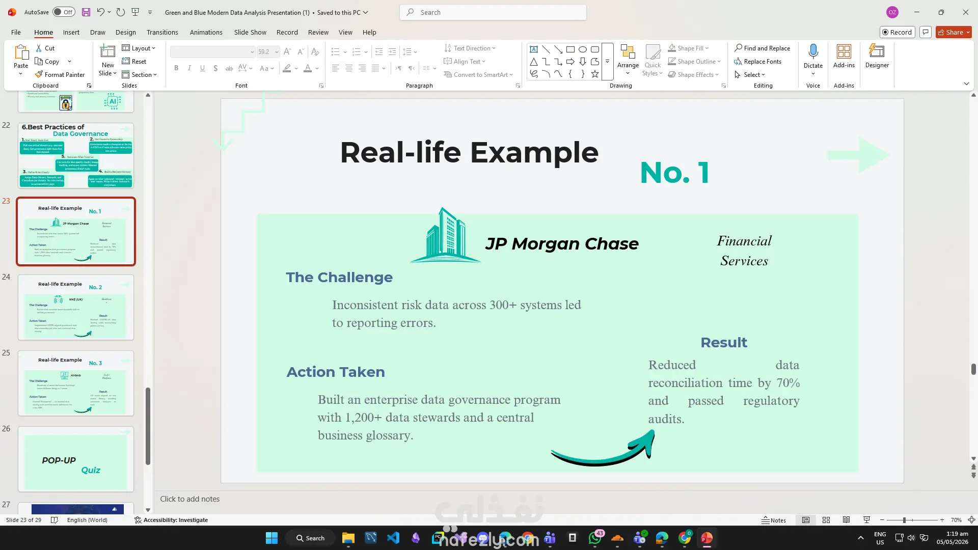The width and height of the screenshot is (978, 550).
Task: Select the Rectangle shape in Drawing gallery
Action: (570, 49)
